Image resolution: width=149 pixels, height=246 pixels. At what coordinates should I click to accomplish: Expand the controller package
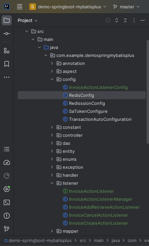click(x=52, y=135)
